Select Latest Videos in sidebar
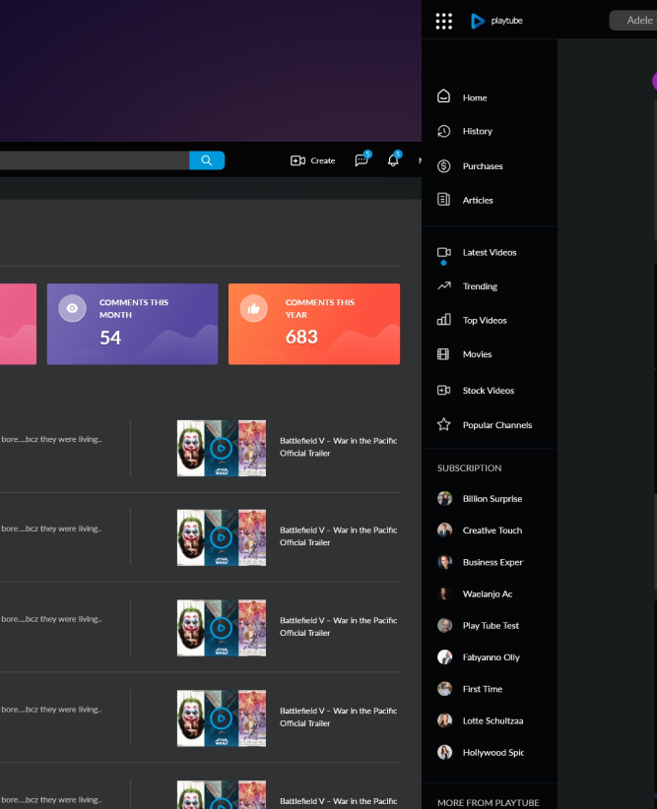The height and width of the screenshot is (809, 657). [489, 253]
